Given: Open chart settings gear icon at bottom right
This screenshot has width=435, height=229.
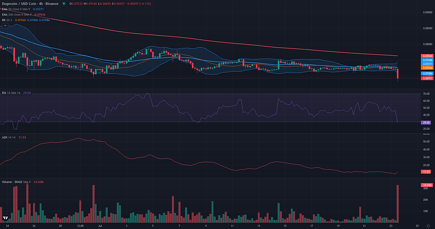Looking at the screenshot, I should [428, 226].
